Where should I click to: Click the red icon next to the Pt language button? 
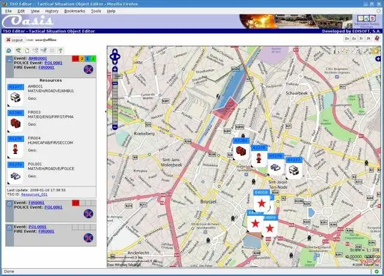click(377, 38)
